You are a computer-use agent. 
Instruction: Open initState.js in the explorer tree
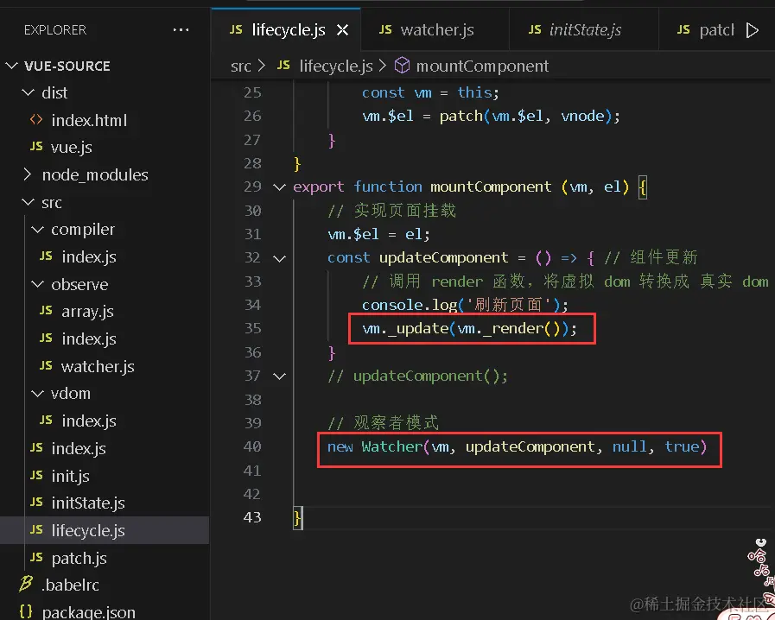tap(88, 503)
